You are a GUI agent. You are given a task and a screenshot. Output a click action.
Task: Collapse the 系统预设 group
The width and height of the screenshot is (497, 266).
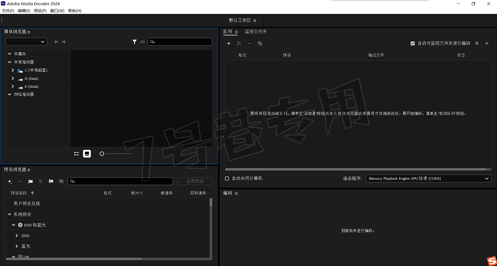click(9, 214)
